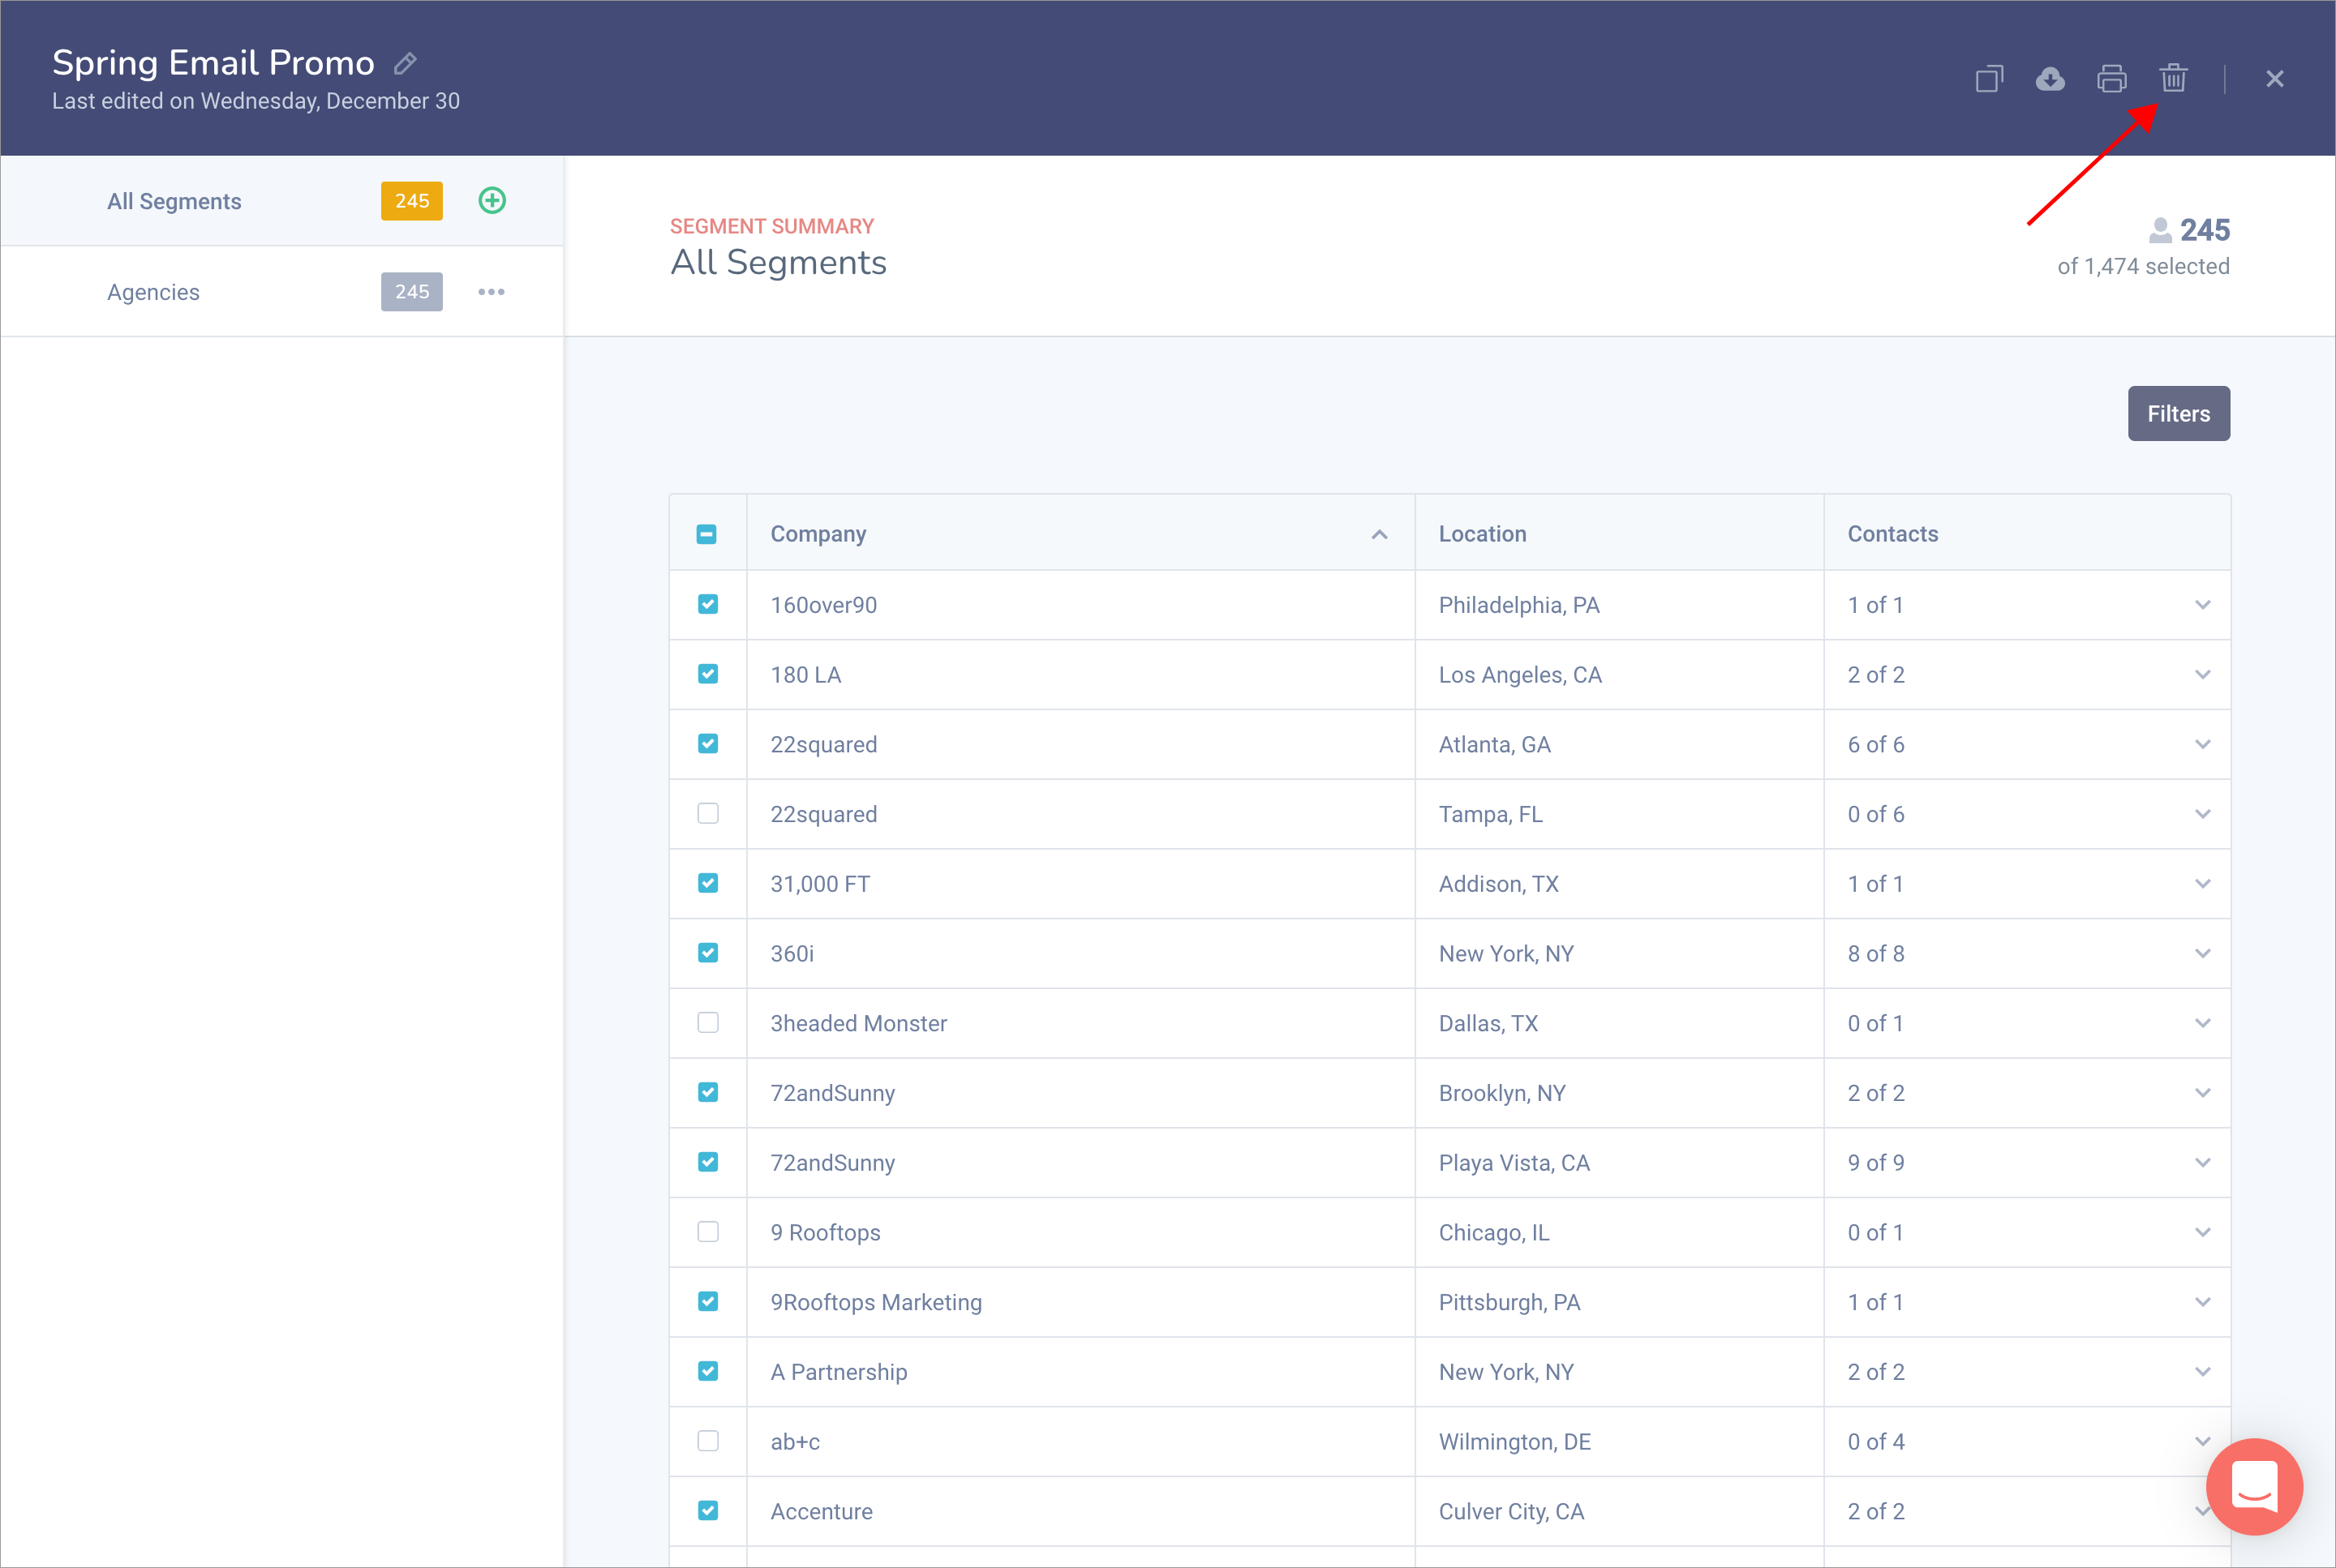Expand contacts for 31,000 FT
The image size is (2336, 1568).
tap(2203, 884)
